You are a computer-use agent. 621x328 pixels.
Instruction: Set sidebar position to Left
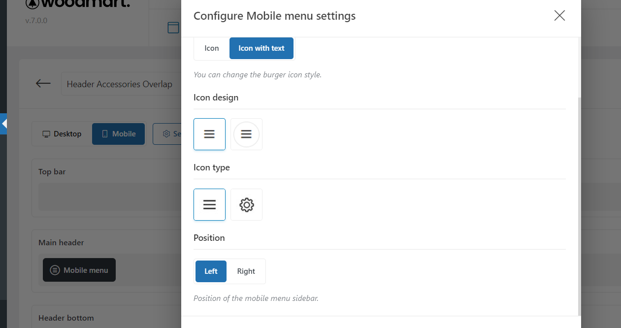(211, 271)
